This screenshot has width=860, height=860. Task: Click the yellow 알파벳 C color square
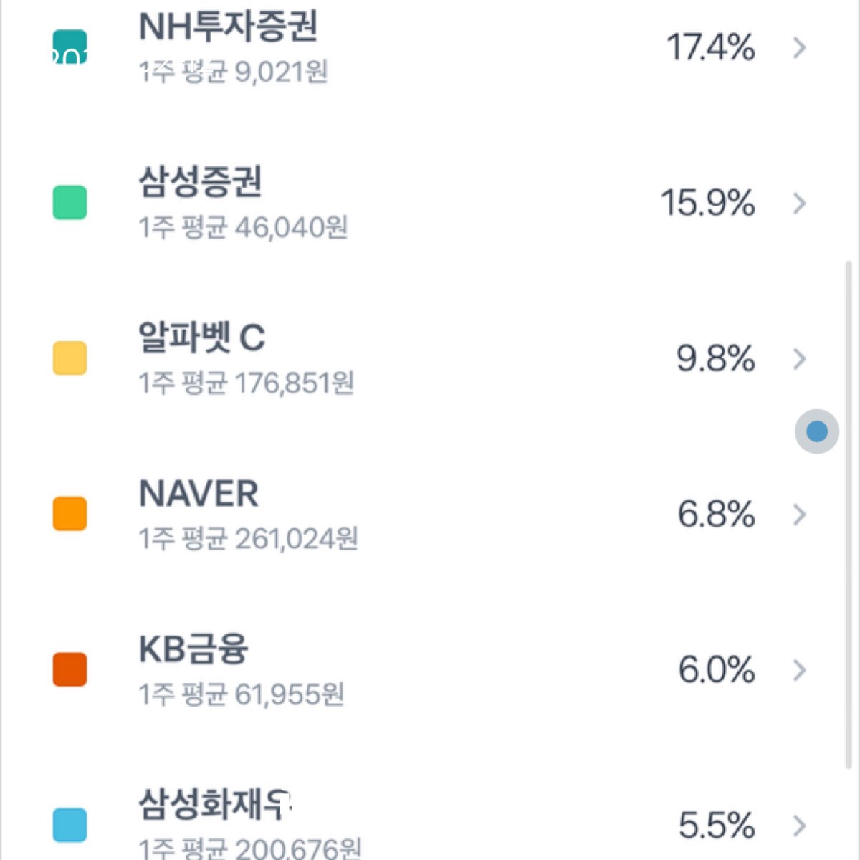[70, 358]
